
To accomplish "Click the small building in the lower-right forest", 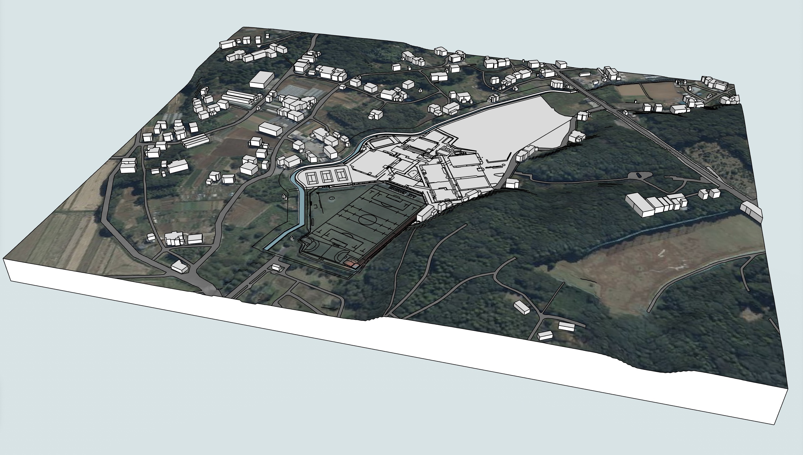I will [x=522, y=307].
